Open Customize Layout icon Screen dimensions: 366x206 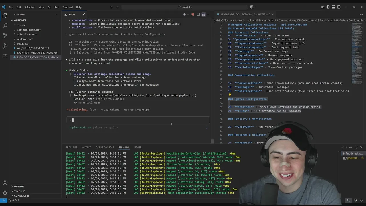pos(323,7)
